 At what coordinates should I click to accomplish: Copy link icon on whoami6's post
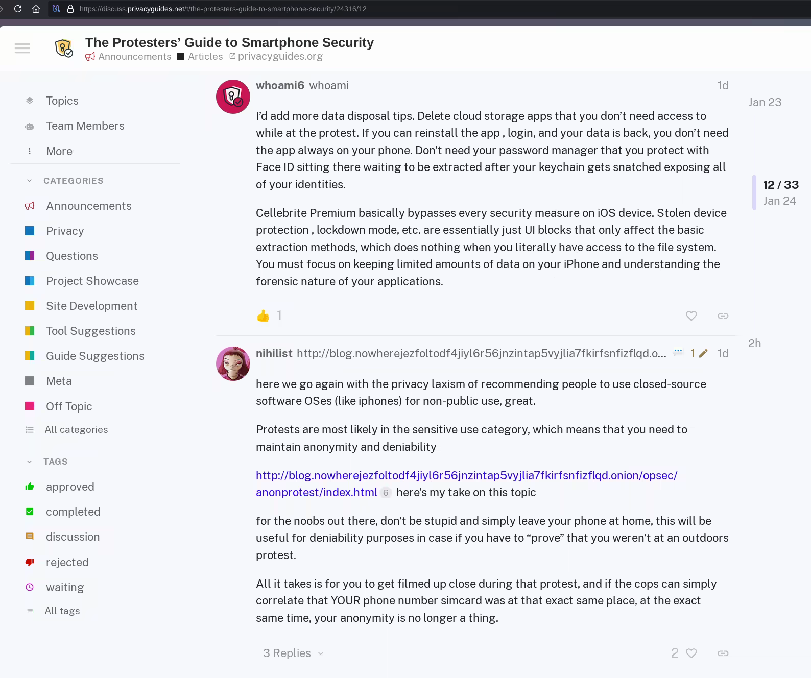723,316
